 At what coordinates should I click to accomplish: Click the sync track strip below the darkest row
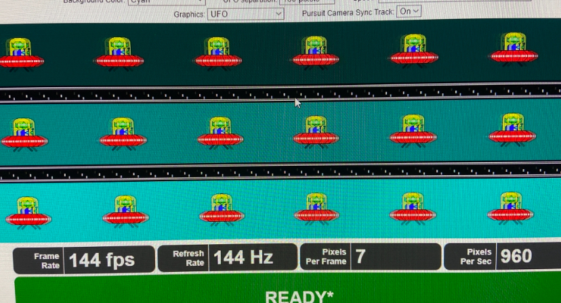[280, 93]
